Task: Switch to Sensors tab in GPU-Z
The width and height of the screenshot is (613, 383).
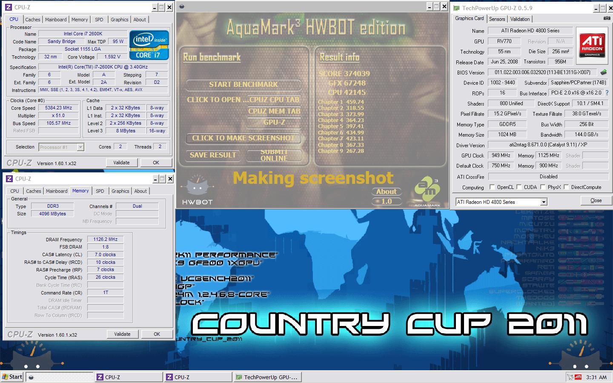Action: 497,19
